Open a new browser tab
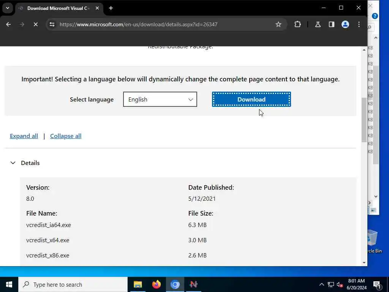 click(111, 8)
